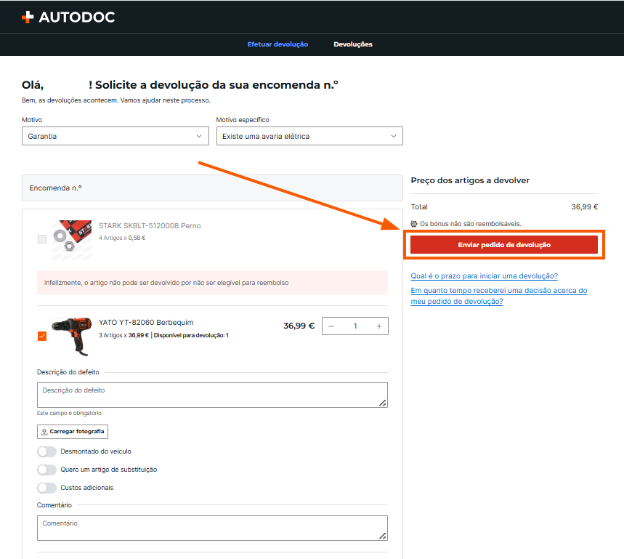The image size is (624, 559).
Task: Expand the Motivo específico dropdown
Action: [x=309, y=136]
